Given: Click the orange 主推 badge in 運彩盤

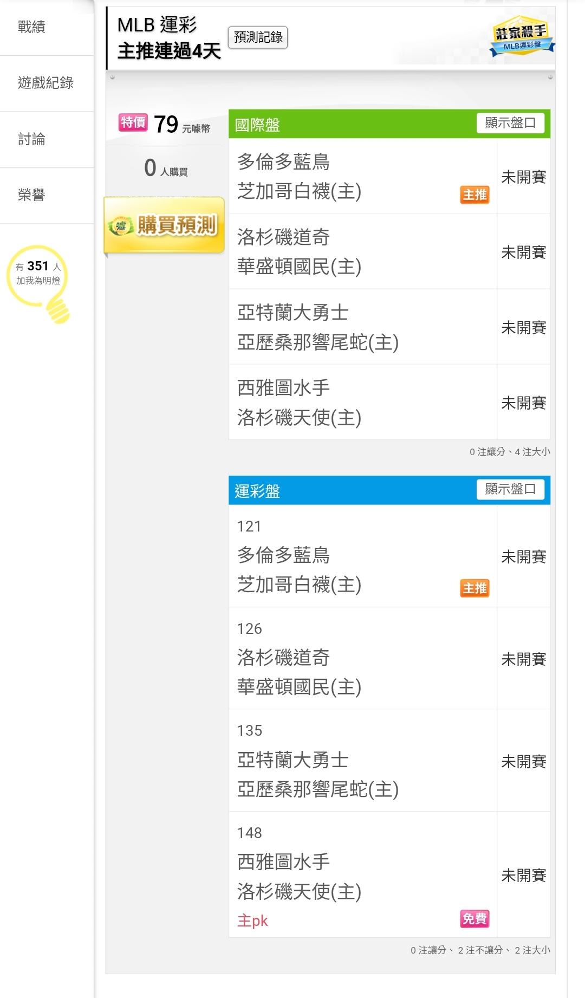Looking at the screenshot, I should [x=474, y=588].
